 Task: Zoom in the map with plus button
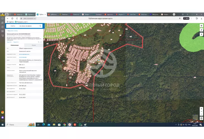(201, 109)
